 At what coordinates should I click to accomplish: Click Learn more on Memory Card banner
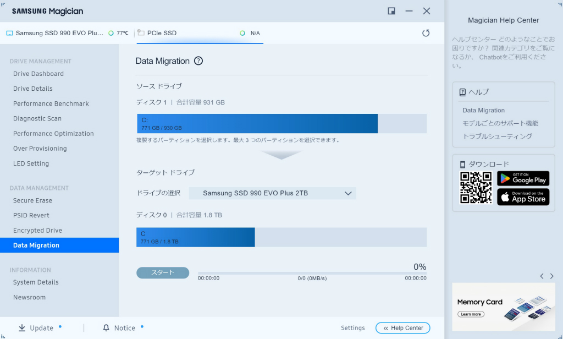coord(471,314)
